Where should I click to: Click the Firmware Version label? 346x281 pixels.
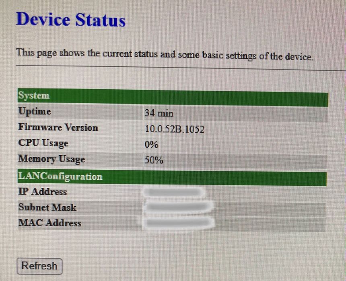tap(58, 127)
